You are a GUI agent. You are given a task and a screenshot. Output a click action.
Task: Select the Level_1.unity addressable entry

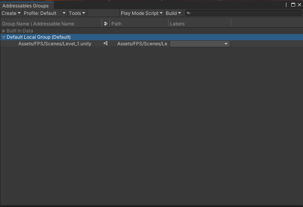tap(55, 44)
